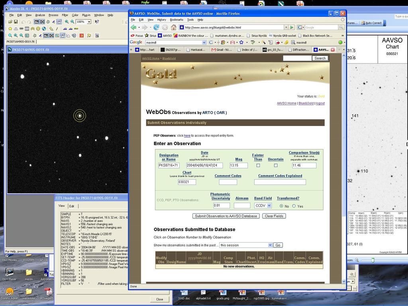Click the Comparison Star(s) field showing 11.46
Image resolution: width=408 pixels, height=306 pixels.
click(x=304, y=165)
